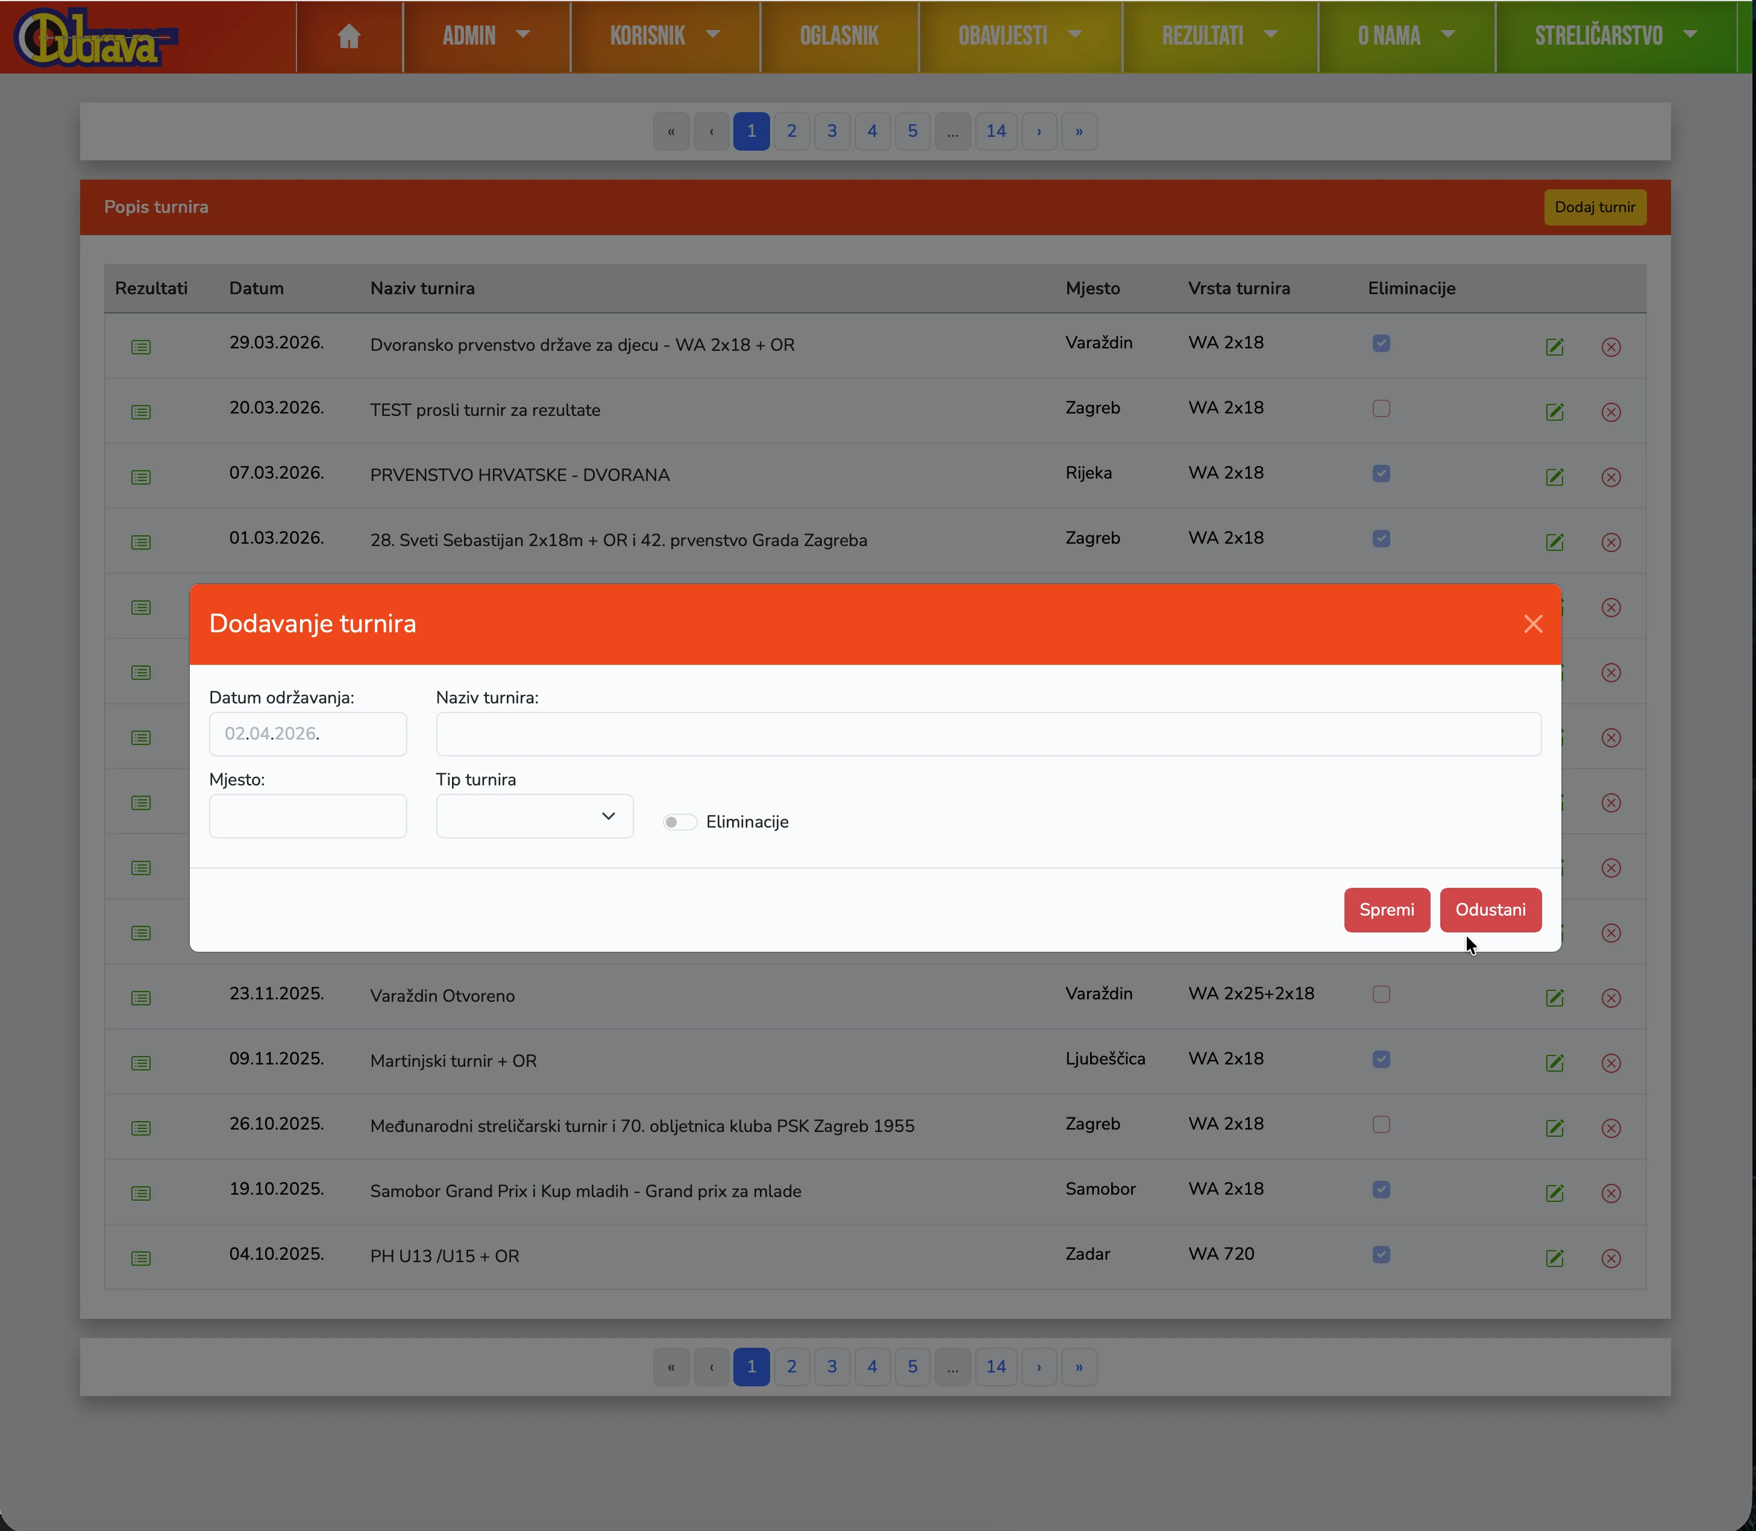The height and width of the screenshot is (1531, 1756).
Task: Edit the PRVENSTVO HRVATSKE - DVORANA row
Action: tap(1555, 477)
